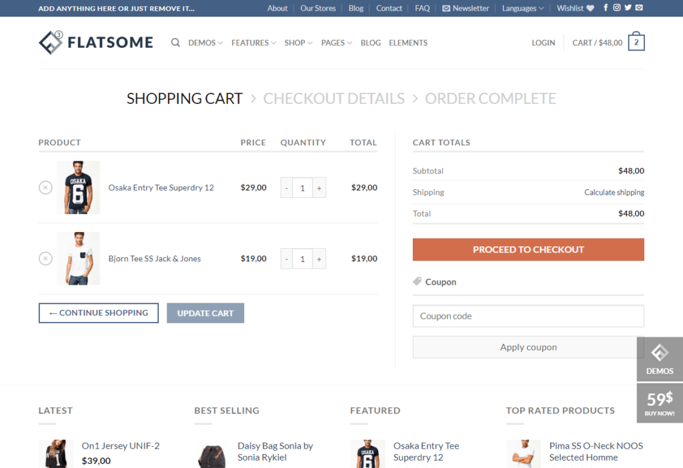Open the ELEMENTS menu item
Image resolution: width=683 pixels, height=468 pixels.
408,43
